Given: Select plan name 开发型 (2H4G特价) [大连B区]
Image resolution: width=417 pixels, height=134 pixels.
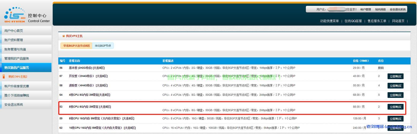Looking at the screenshot, I should coord(88,76).
